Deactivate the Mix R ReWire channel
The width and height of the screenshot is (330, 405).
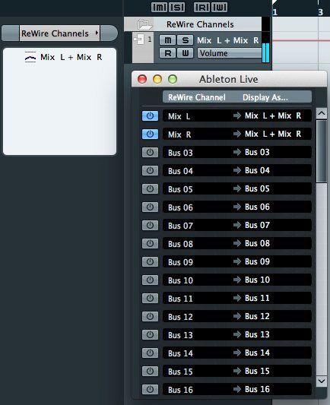click(x=150, y=134)
